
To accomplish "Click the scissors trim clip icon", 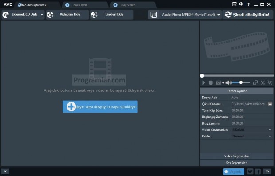I will [x=263, y=82].
